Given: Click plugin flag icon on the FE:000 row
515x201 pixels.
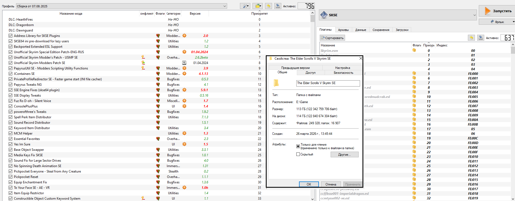Looking at the screenshot, I should pos(414,73).
